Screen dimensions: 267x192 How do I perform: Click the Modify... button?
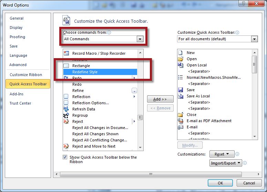coord(190,145)
